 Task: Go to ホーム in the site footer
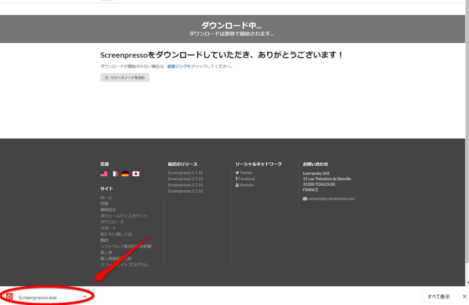[x=106, y=197]
